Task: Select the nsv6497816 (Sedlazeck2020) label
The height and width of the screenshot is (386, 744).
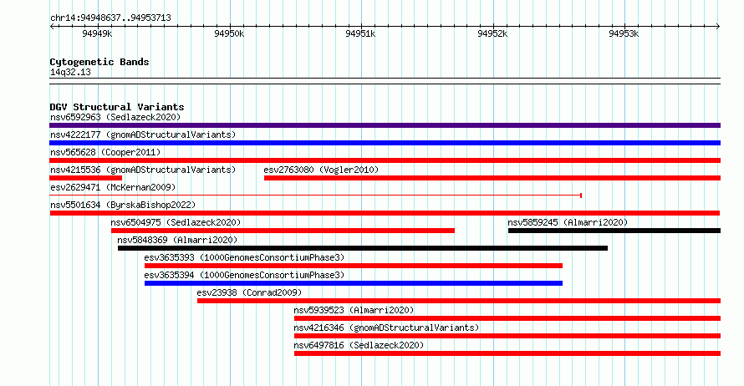Action: pos(359,345)
